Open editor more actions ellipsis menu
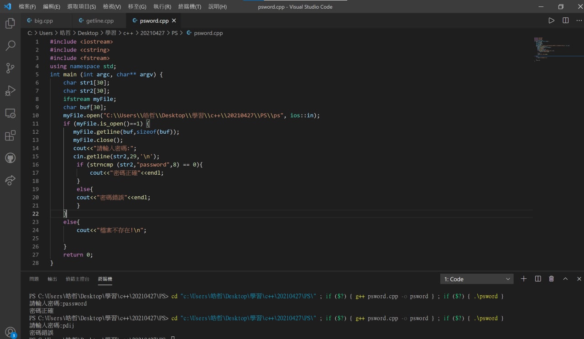The image size is (584, 339). tap(579, 21)
